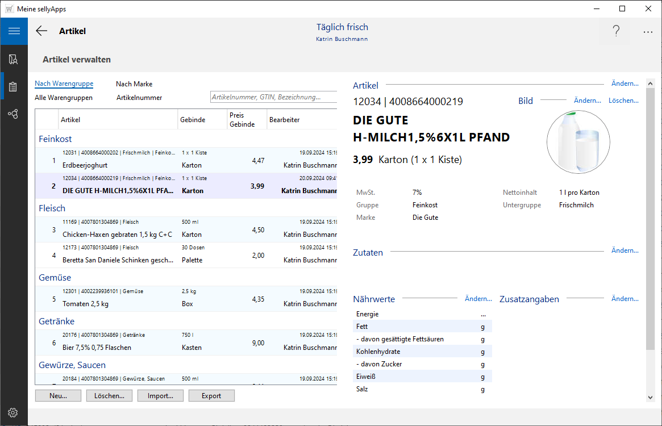Open settings via the gear icon
662x426 pixels.
(x=14, y=412)
